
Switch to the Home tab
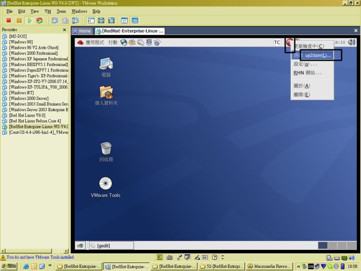coord(82,31)
